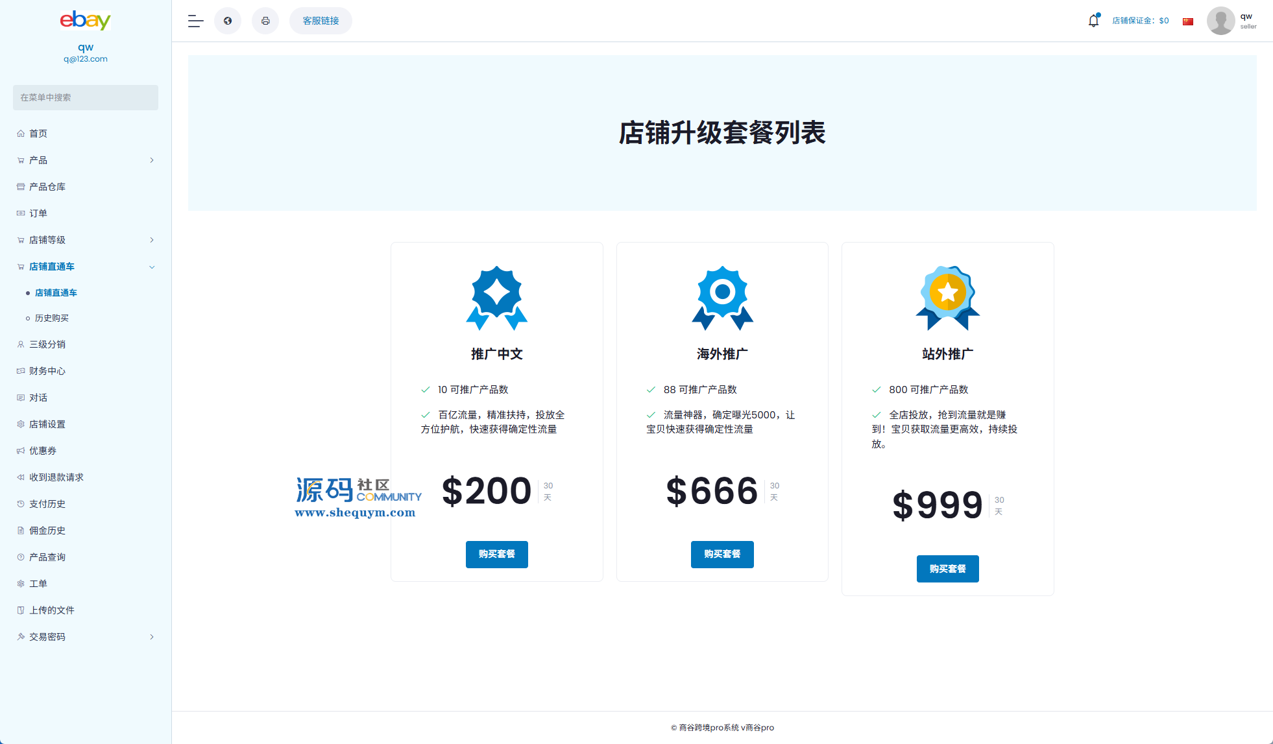Buy the $999 站外推广 package
This screenshot has height=744, width=1273.
(x=947, y=569)
